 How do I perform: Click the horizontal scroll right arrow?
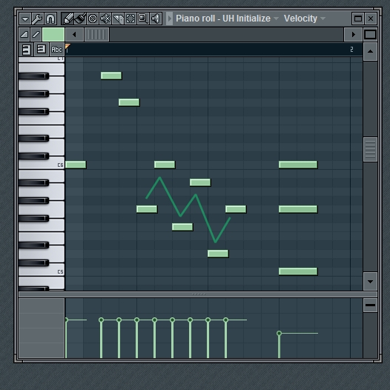tap(353, 34)
